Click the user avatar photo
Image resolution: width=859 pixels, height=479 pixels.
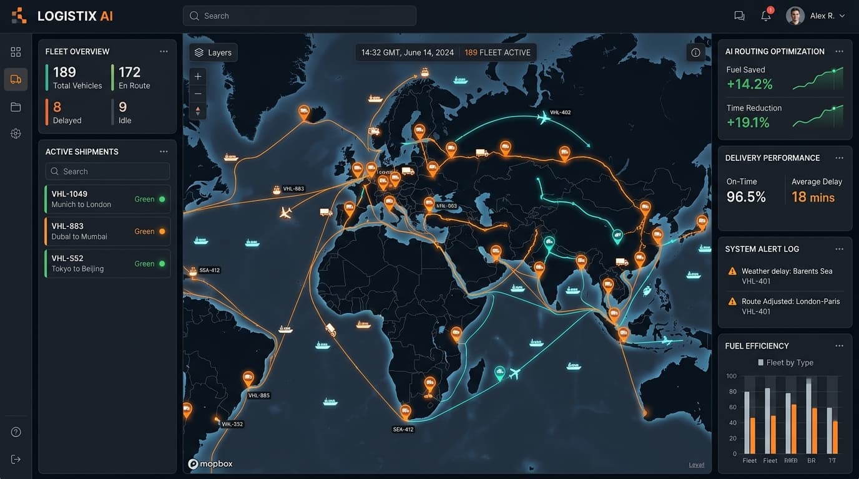tap(795, 16)
